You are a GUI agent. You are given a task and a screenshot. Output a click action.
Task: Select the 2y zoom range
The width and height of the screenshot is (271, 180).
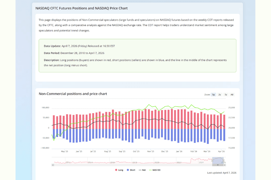tap(220, 94)
